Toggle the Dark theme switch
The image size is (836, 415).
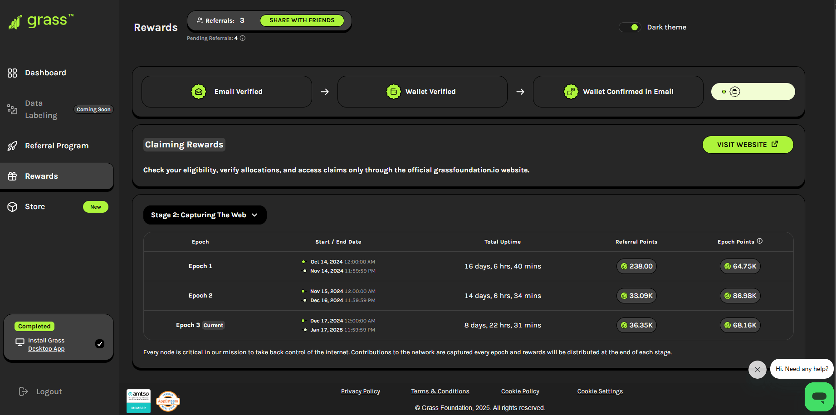[630, 27]
